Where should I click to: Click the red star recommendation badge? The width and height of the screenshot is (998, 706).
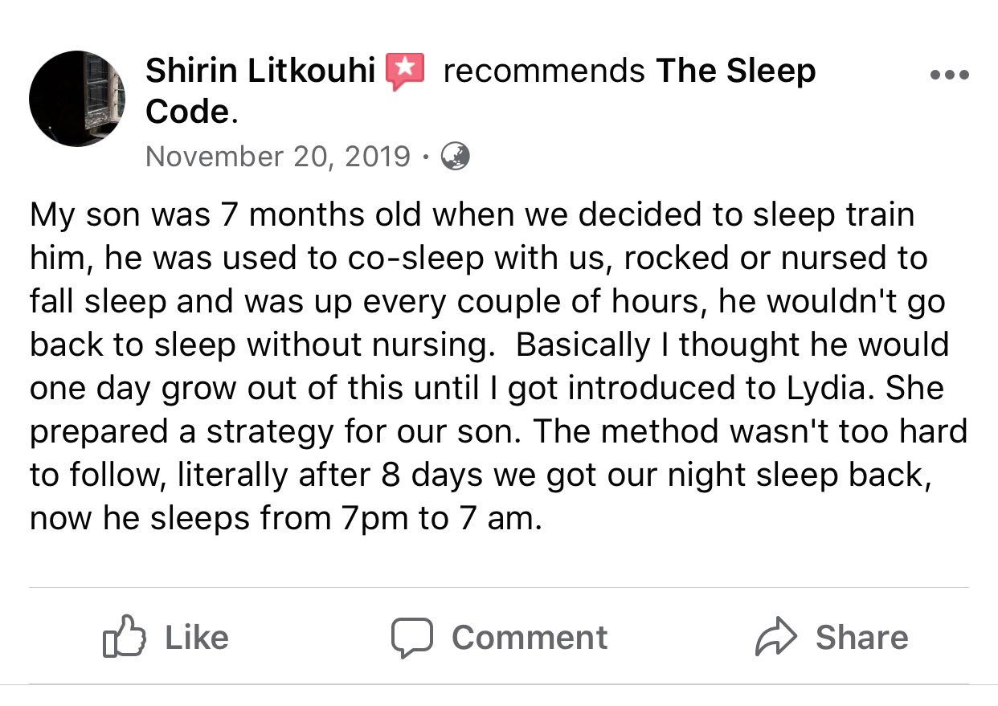coord(405,71)
